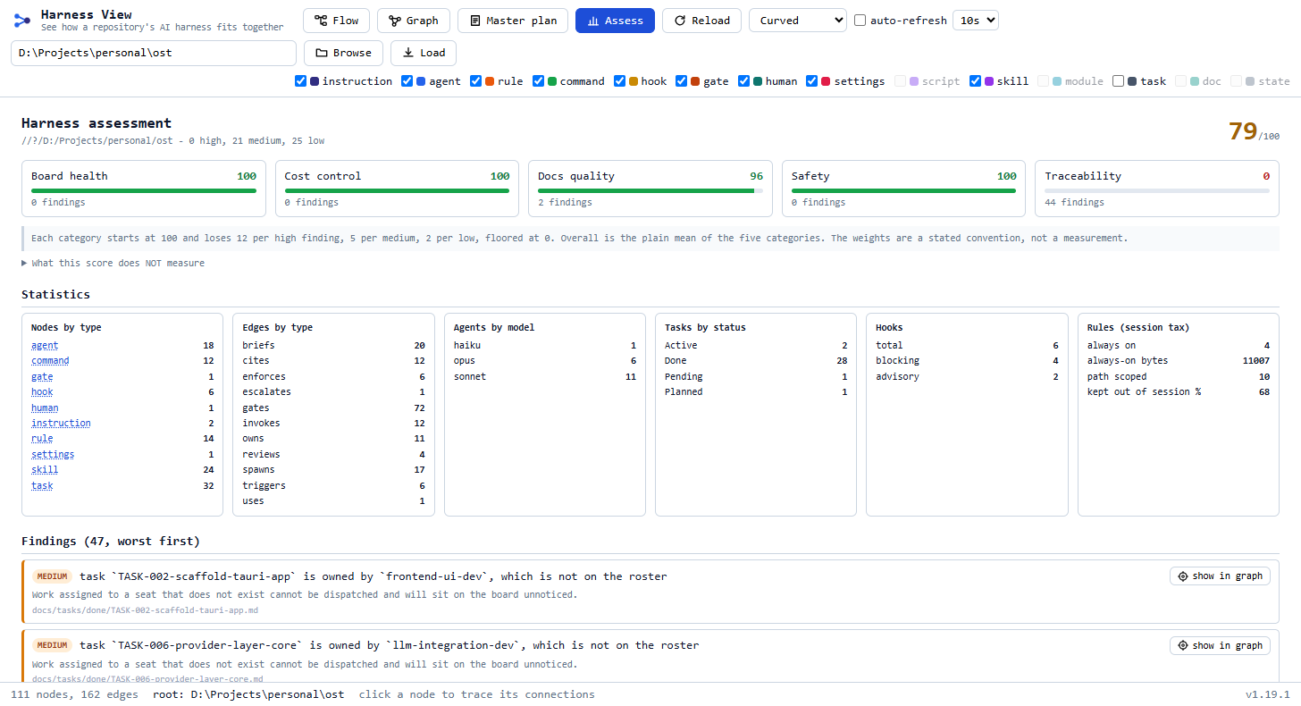Click the "Findings (47, worst first)" heading
Viewport: 1301px width, 706px height.
point(111,542)
